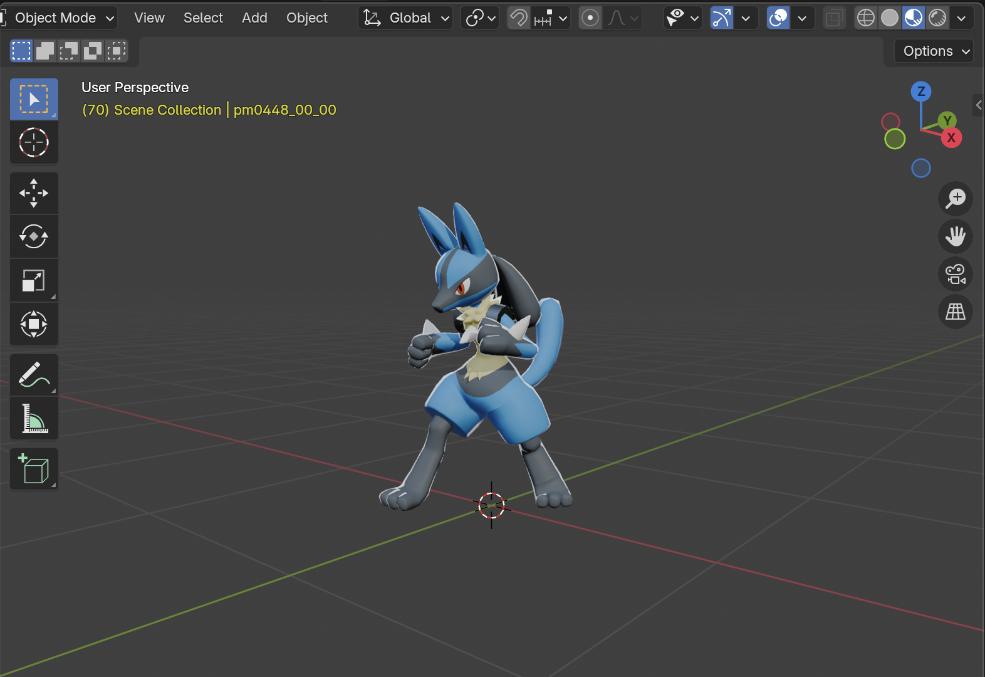985x677 pixels.
Task: Pick the Rotate tool
Action: point(34,236)
